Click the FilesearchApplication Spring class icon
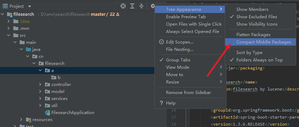299x127 pixels. point(47,113)
